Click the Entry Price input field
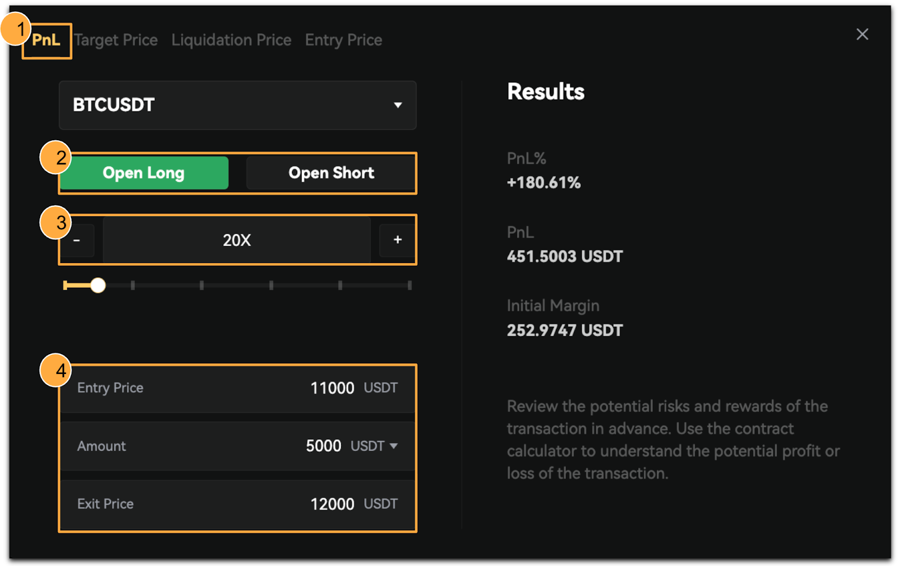 coord(237,388)
